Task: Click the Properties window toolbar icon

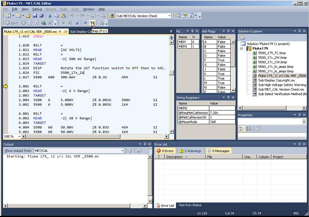Action: [184, 16]
